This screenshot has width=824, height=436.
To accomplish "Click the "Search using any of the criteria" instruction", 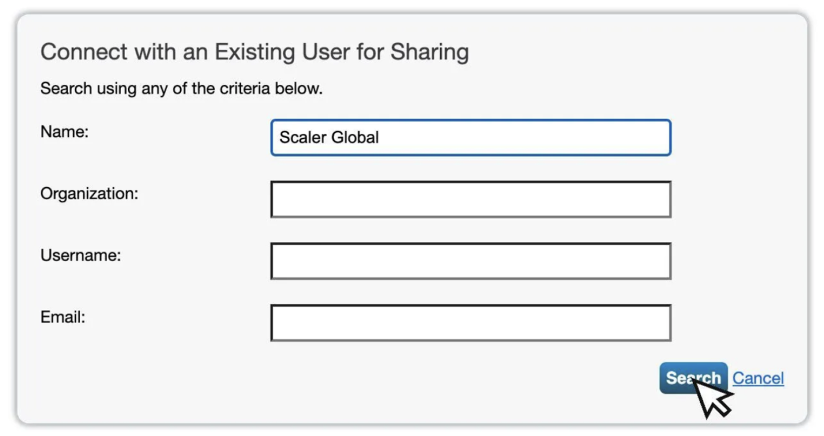I will pyautogui.click(x=181, y=88).
